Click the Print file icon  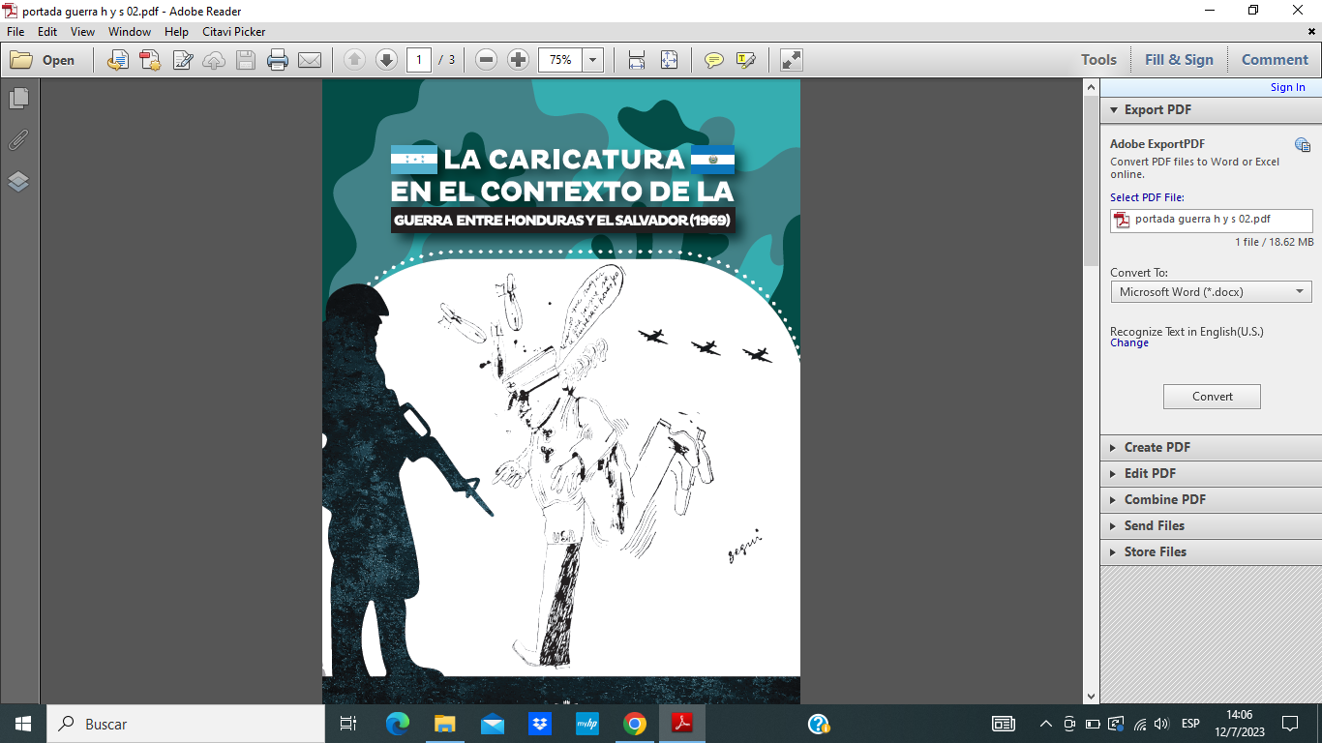(278, 60)
